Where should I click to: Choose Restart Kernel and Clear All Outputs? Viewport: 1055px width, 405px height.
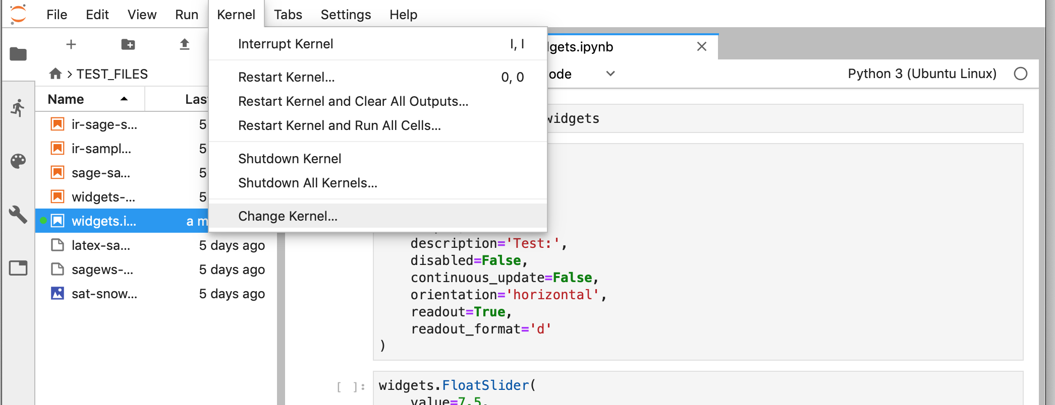click(x=353, y=101)
